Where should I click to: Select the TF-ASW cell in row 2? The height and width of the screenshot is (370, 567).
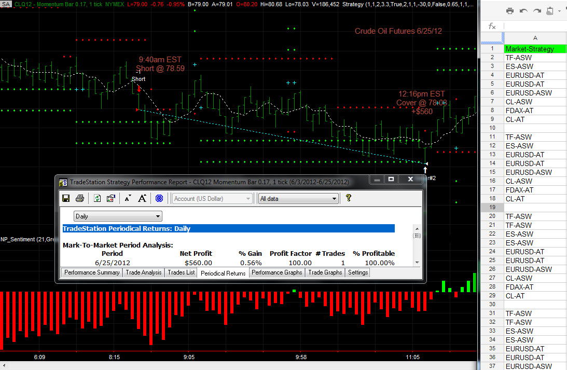click(535, 58)
